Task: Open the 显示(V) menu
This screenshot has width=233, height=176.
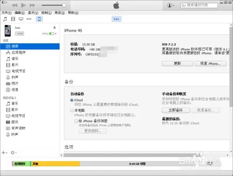Action: (x=33, y=13)
